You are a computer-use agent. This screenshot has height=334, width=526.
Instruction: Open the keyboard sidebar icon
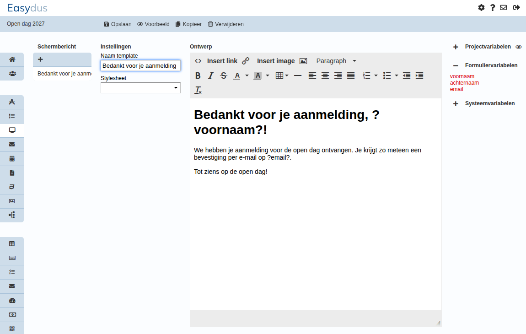coord(12,258)
